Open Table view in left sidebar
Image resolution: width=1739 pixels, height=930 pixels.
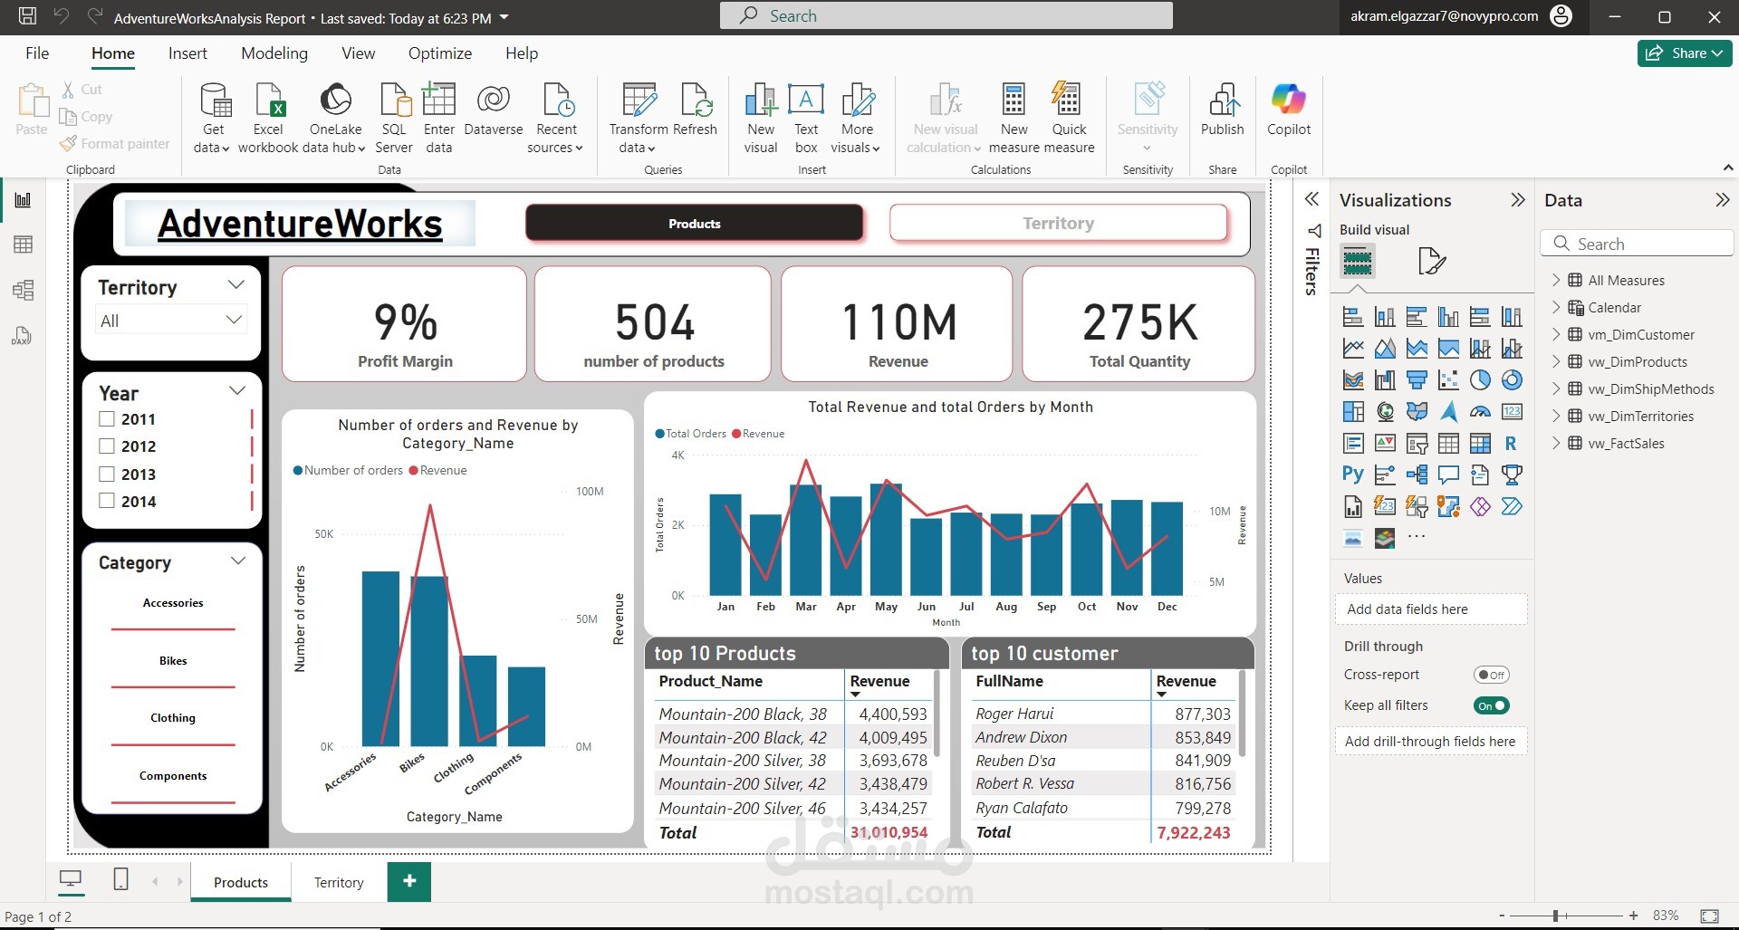23,244
